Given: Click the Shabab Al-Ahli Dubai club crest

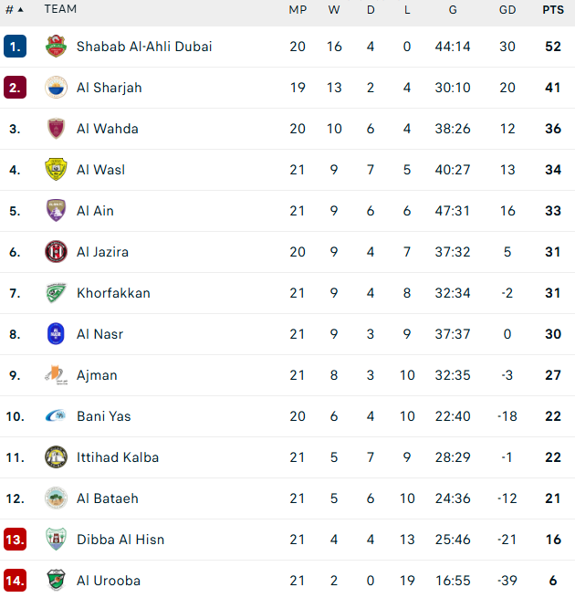Looking at the screenshot, I should pyautogui.click(x=56, y=47).
